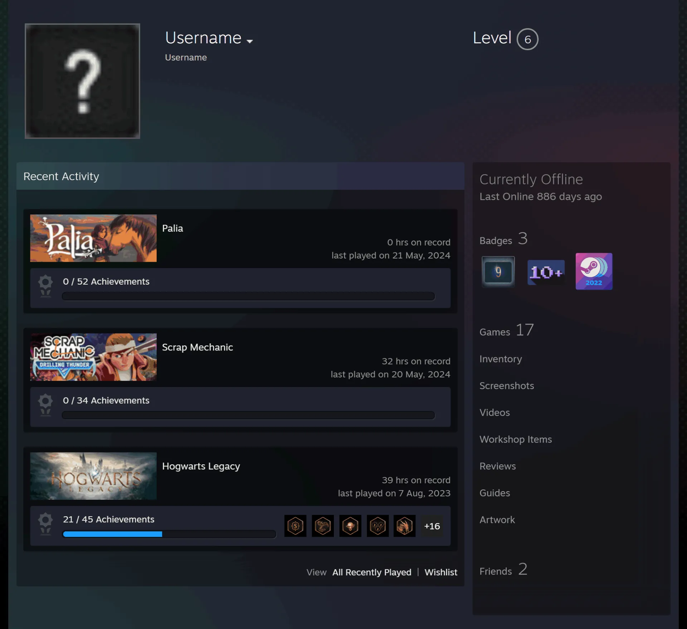Open the Games 17 link
687x629 pixels.
(x=507, y=330)
